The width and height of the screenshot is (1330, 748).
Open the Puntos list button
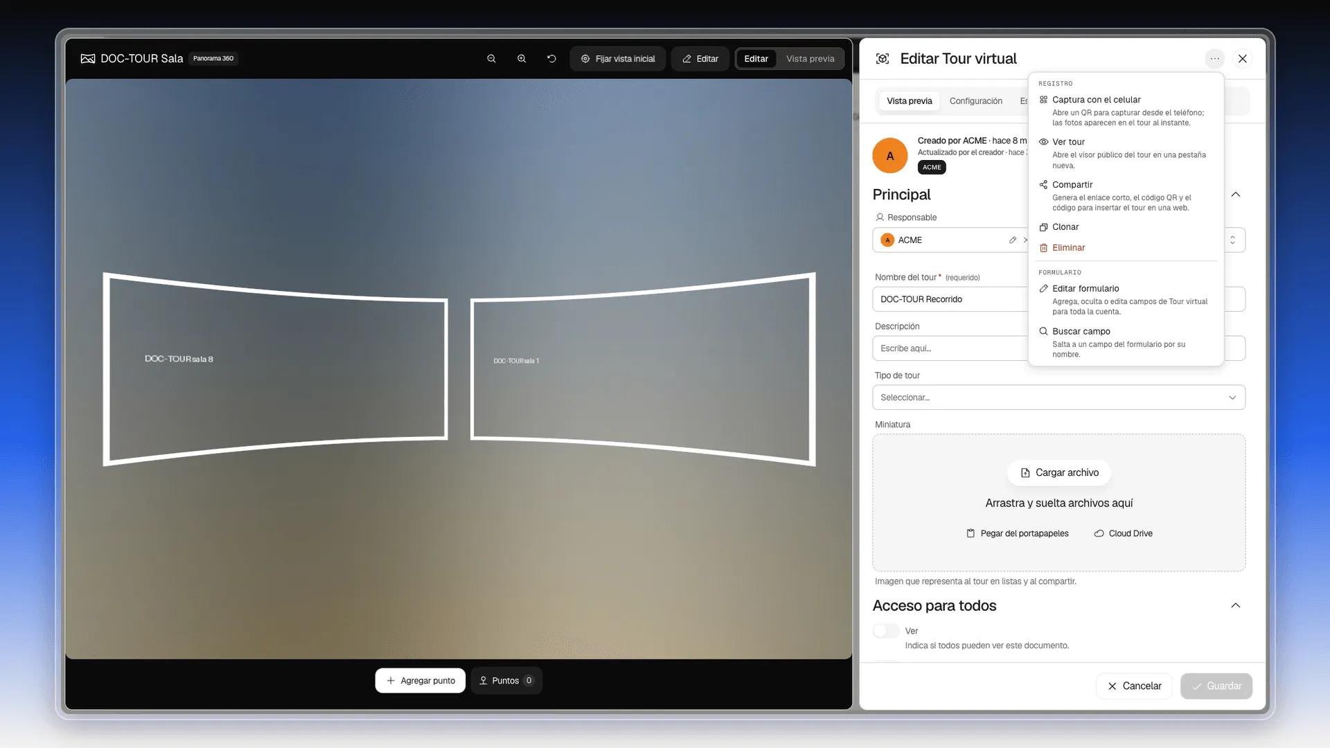point(506,681)
